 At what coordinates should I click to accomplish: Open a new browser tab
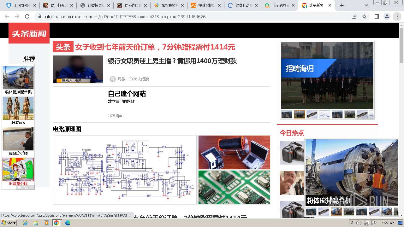click(x=342, y=5)
